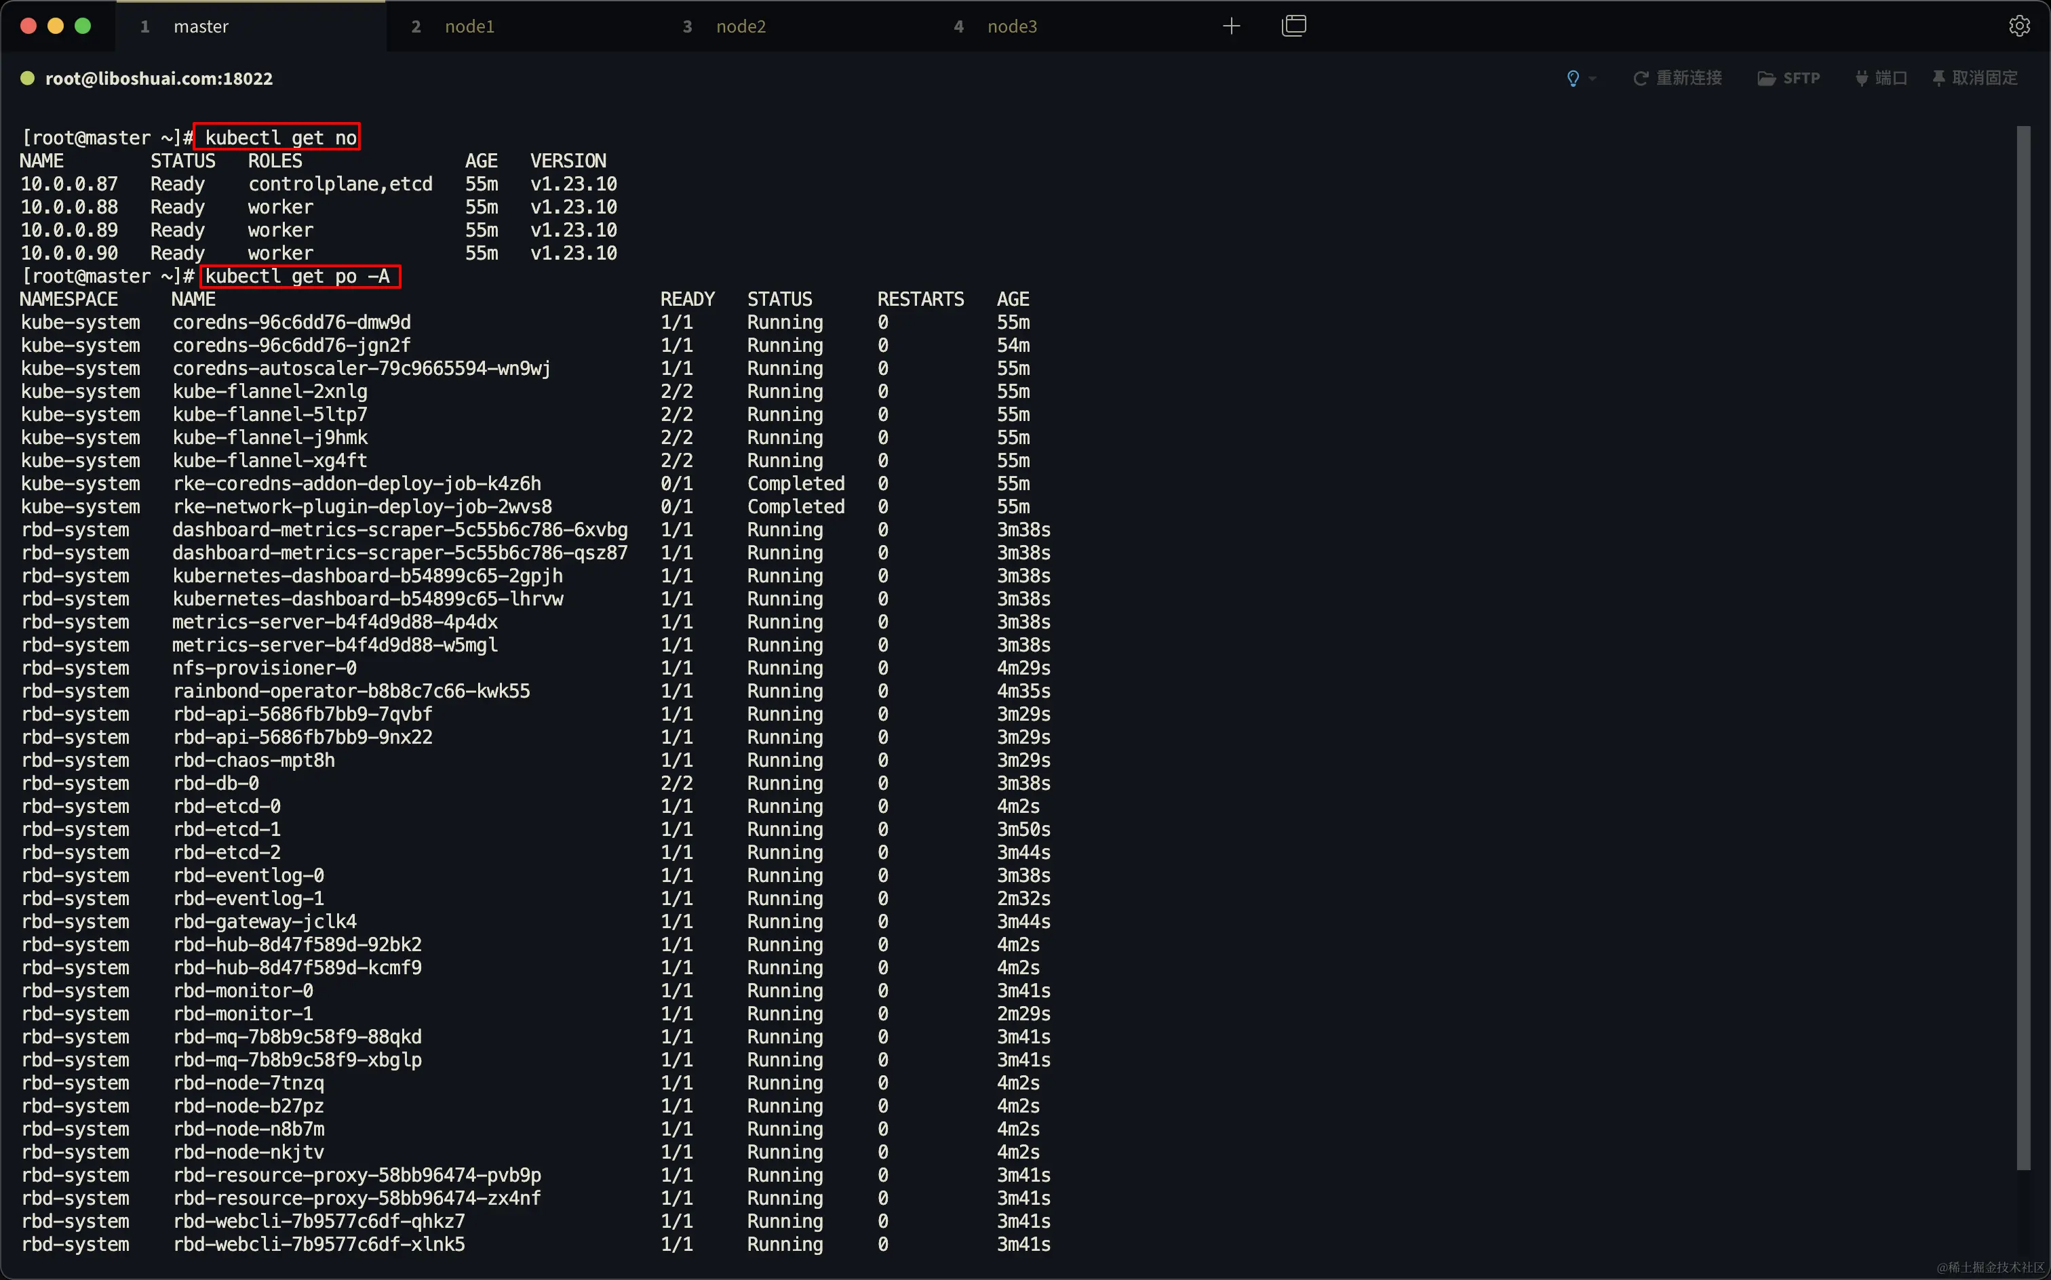The width and height of the screenshot is (2051, 1280).
Task: Switch to the node3 tab
Action: click(x=1011, y=26)
